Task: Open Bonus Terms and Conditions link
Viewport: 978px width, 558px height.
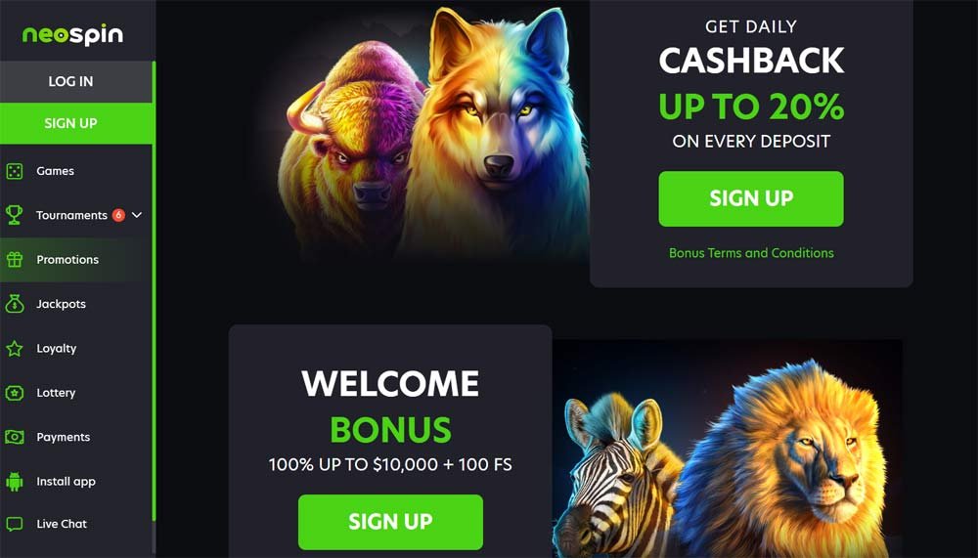Action: pos(751,252)
